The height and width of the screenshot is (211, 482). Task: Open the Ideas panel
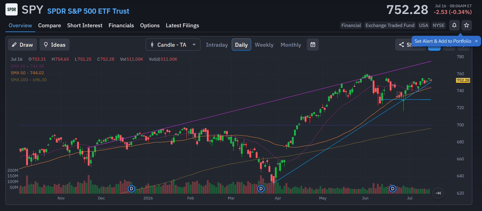point(55,45)
